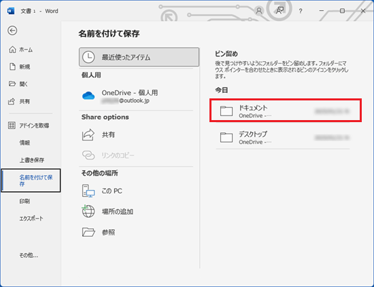This screenshot has width=374, height=287.
Task: Open the エクスポート (Export) page
Action: pyautogui.click(x=31, y=218)
